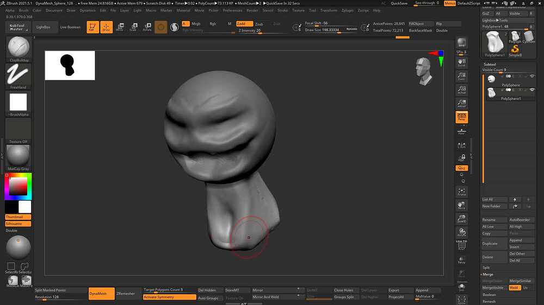The image size is (544, 305).
Task: Open the Document menu
Action: pos(54,10)
